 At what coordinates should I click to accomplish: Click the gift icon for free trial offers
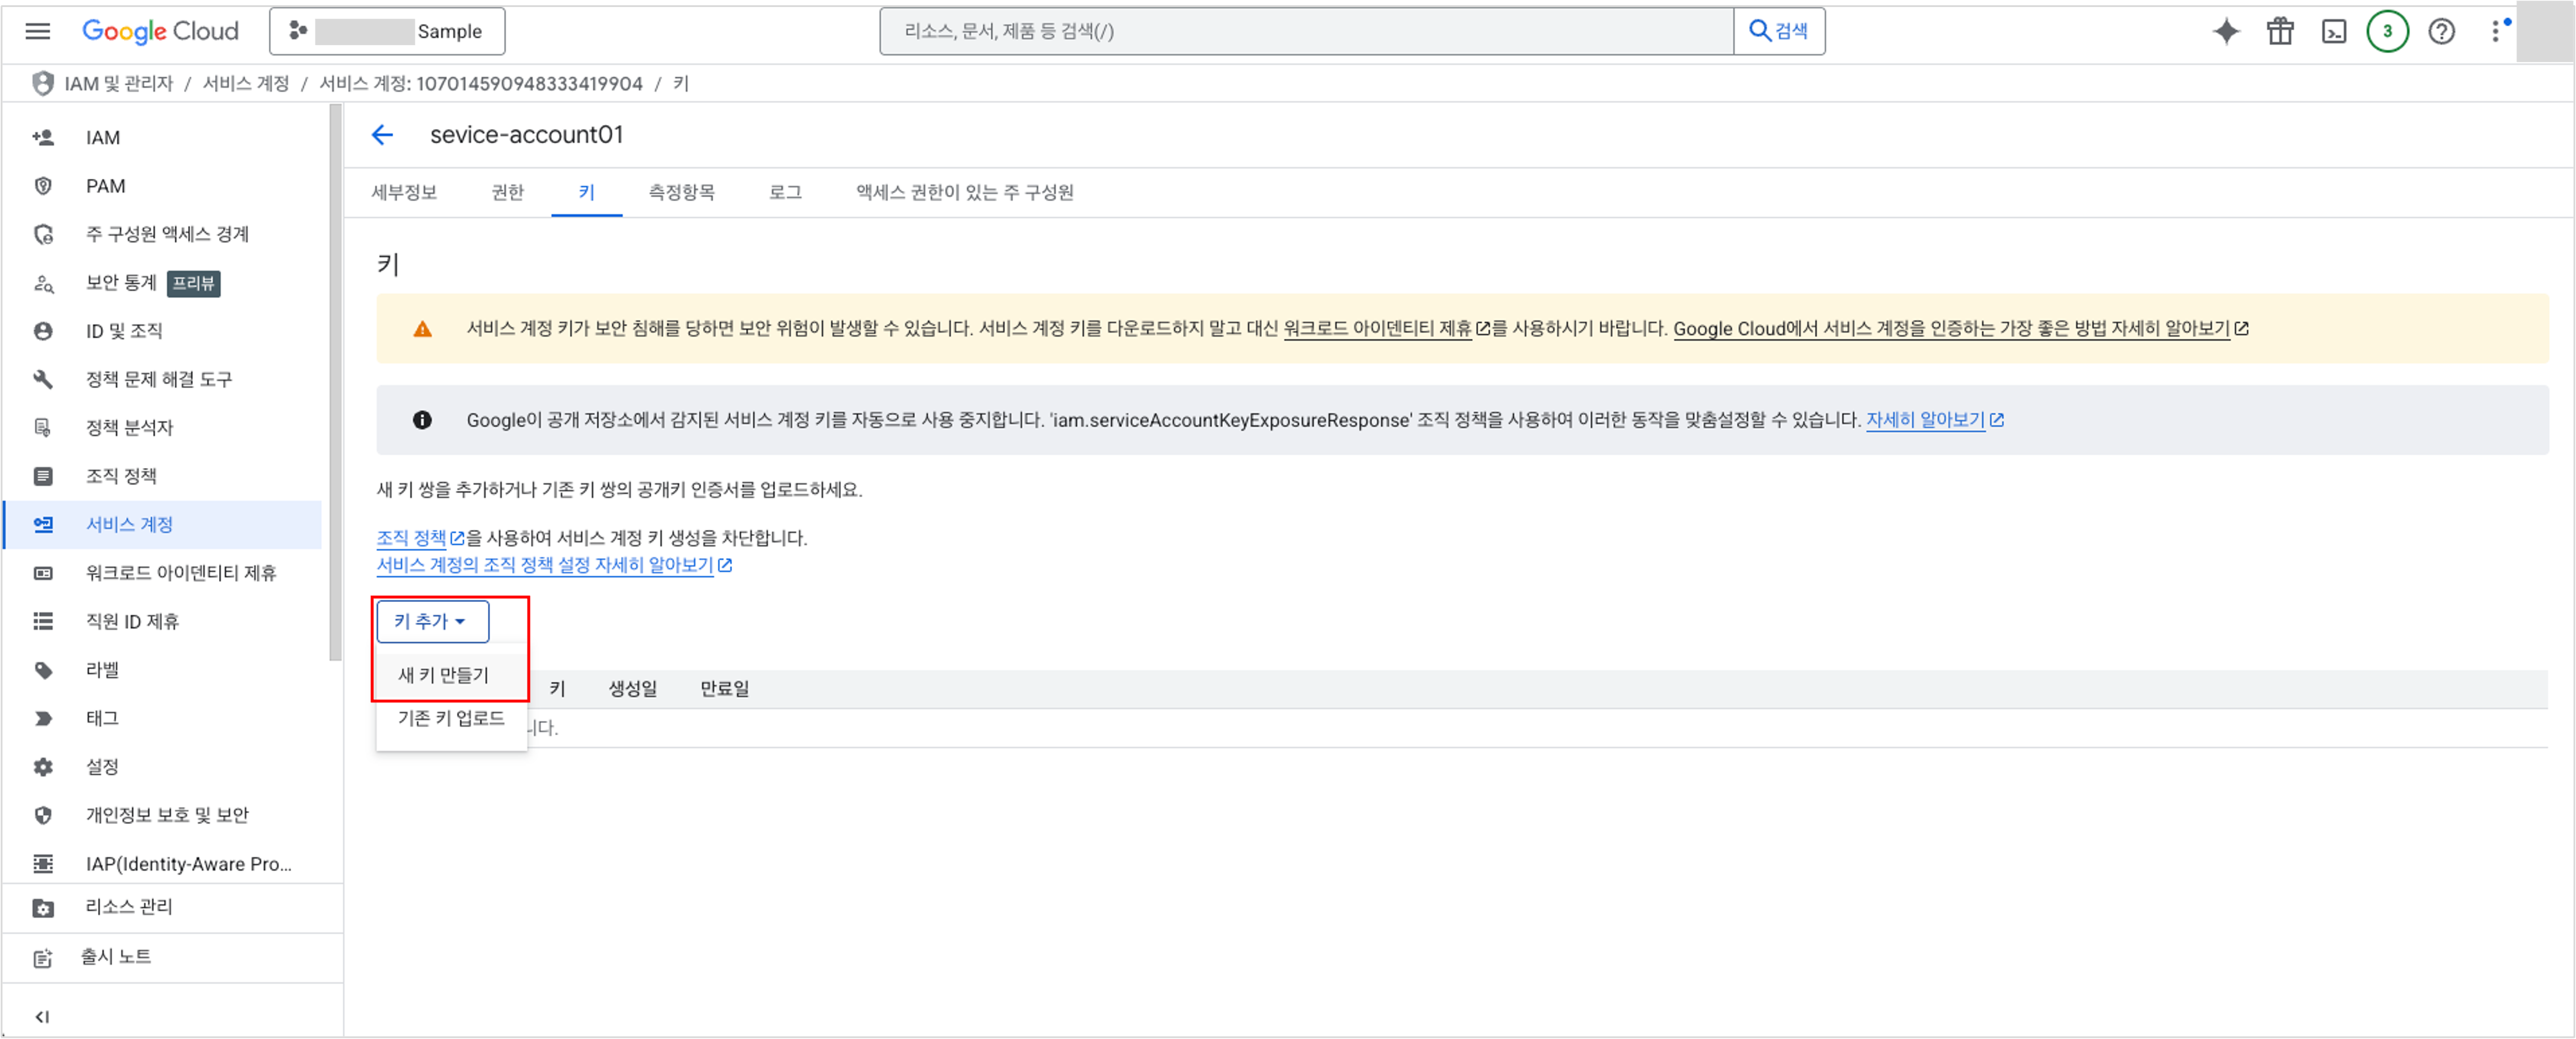[x=2280, y=31]
